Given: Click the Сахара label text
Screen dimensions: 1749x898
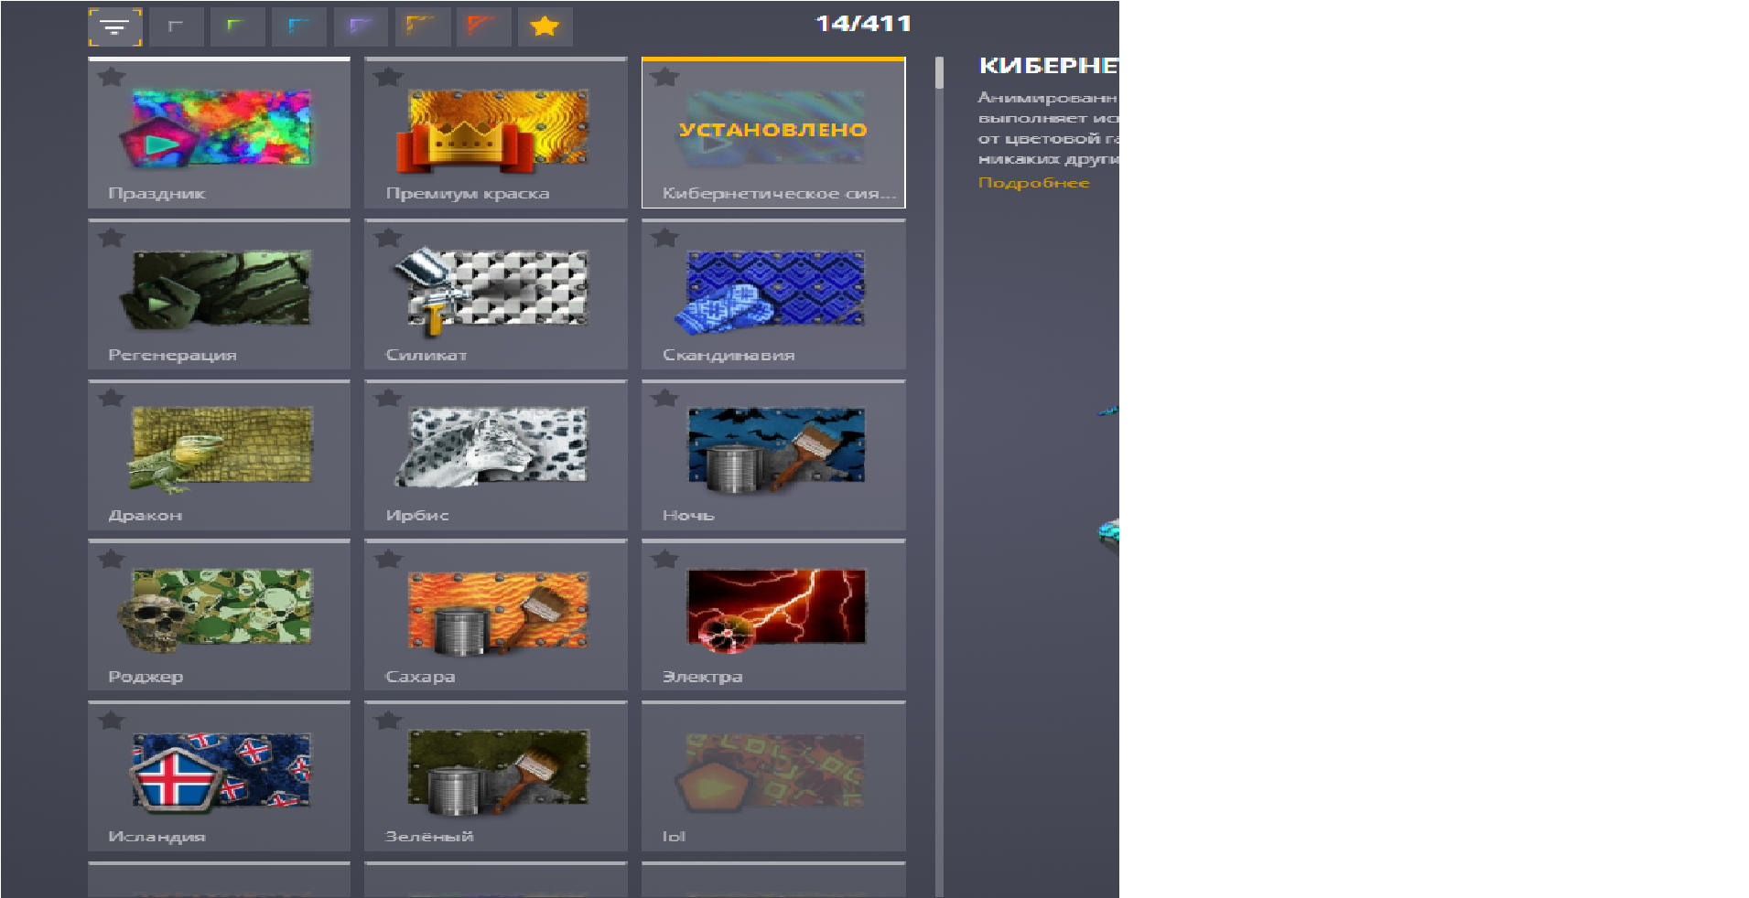Looking at the screenshot, I should coord(420,677).
